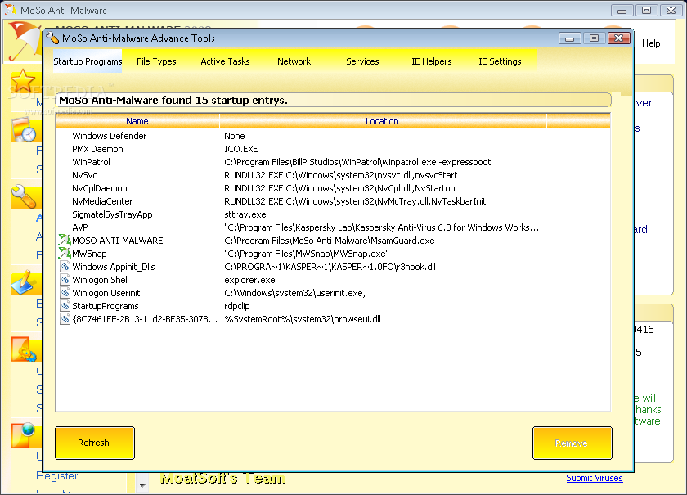
Task: Click the MWSnap entry icon
Action: [x=65, y=254]
